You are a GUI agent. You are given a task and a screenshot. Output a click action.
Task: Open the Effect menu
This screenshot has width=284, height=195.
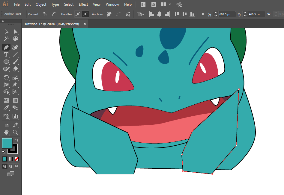tap(83, 4)
